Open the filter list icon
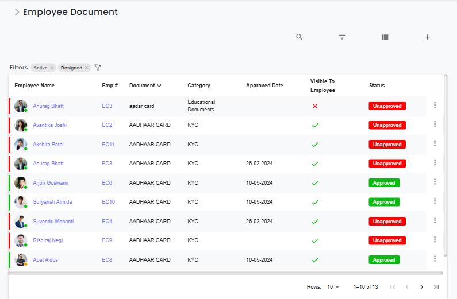 (342, 37)
